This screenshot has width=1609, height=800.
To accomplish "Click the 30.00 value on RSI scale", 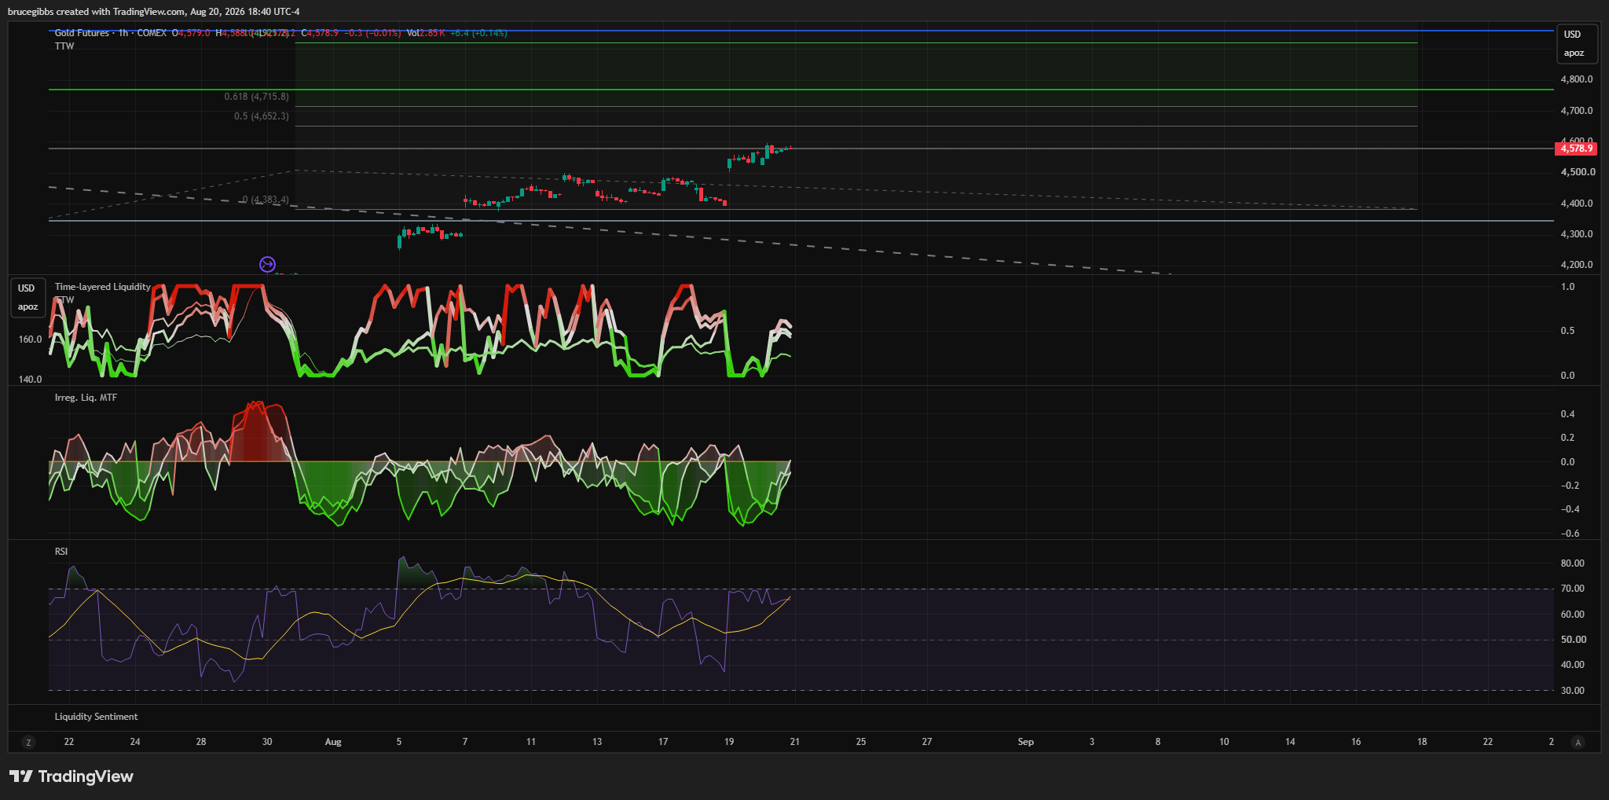I will point(1573,691).
